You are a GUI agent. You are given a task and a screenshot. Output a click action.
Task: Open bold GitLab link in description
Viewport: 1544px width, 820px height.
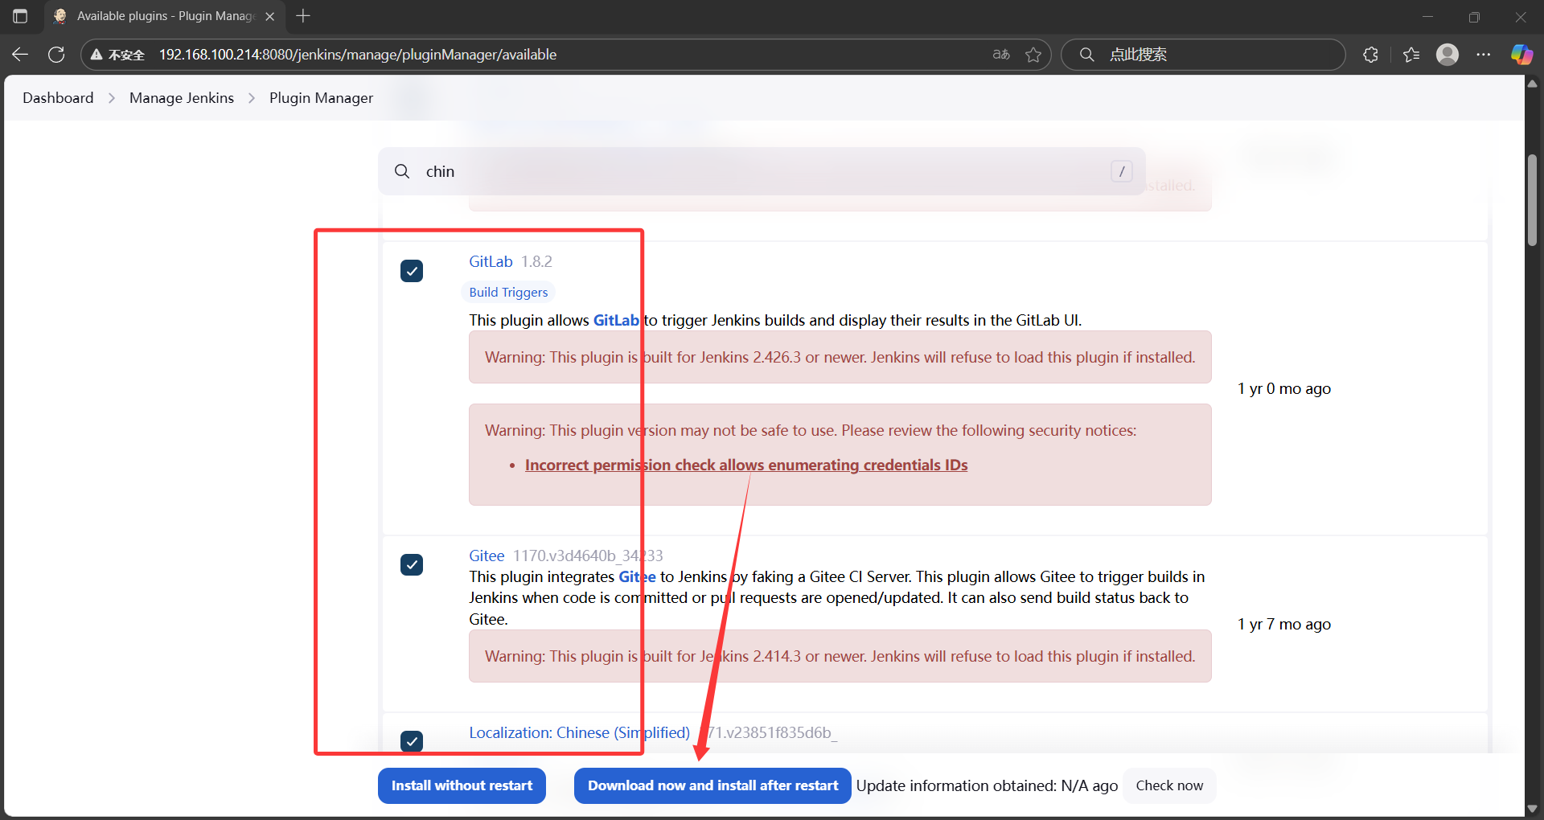pos(616,320)
